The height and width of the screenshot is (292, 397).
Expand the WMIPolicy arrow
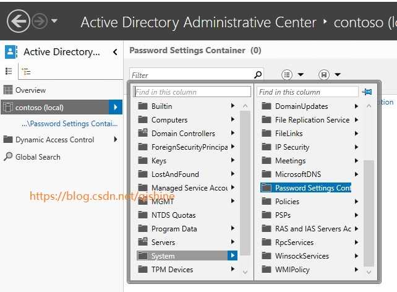coord(356,269)
